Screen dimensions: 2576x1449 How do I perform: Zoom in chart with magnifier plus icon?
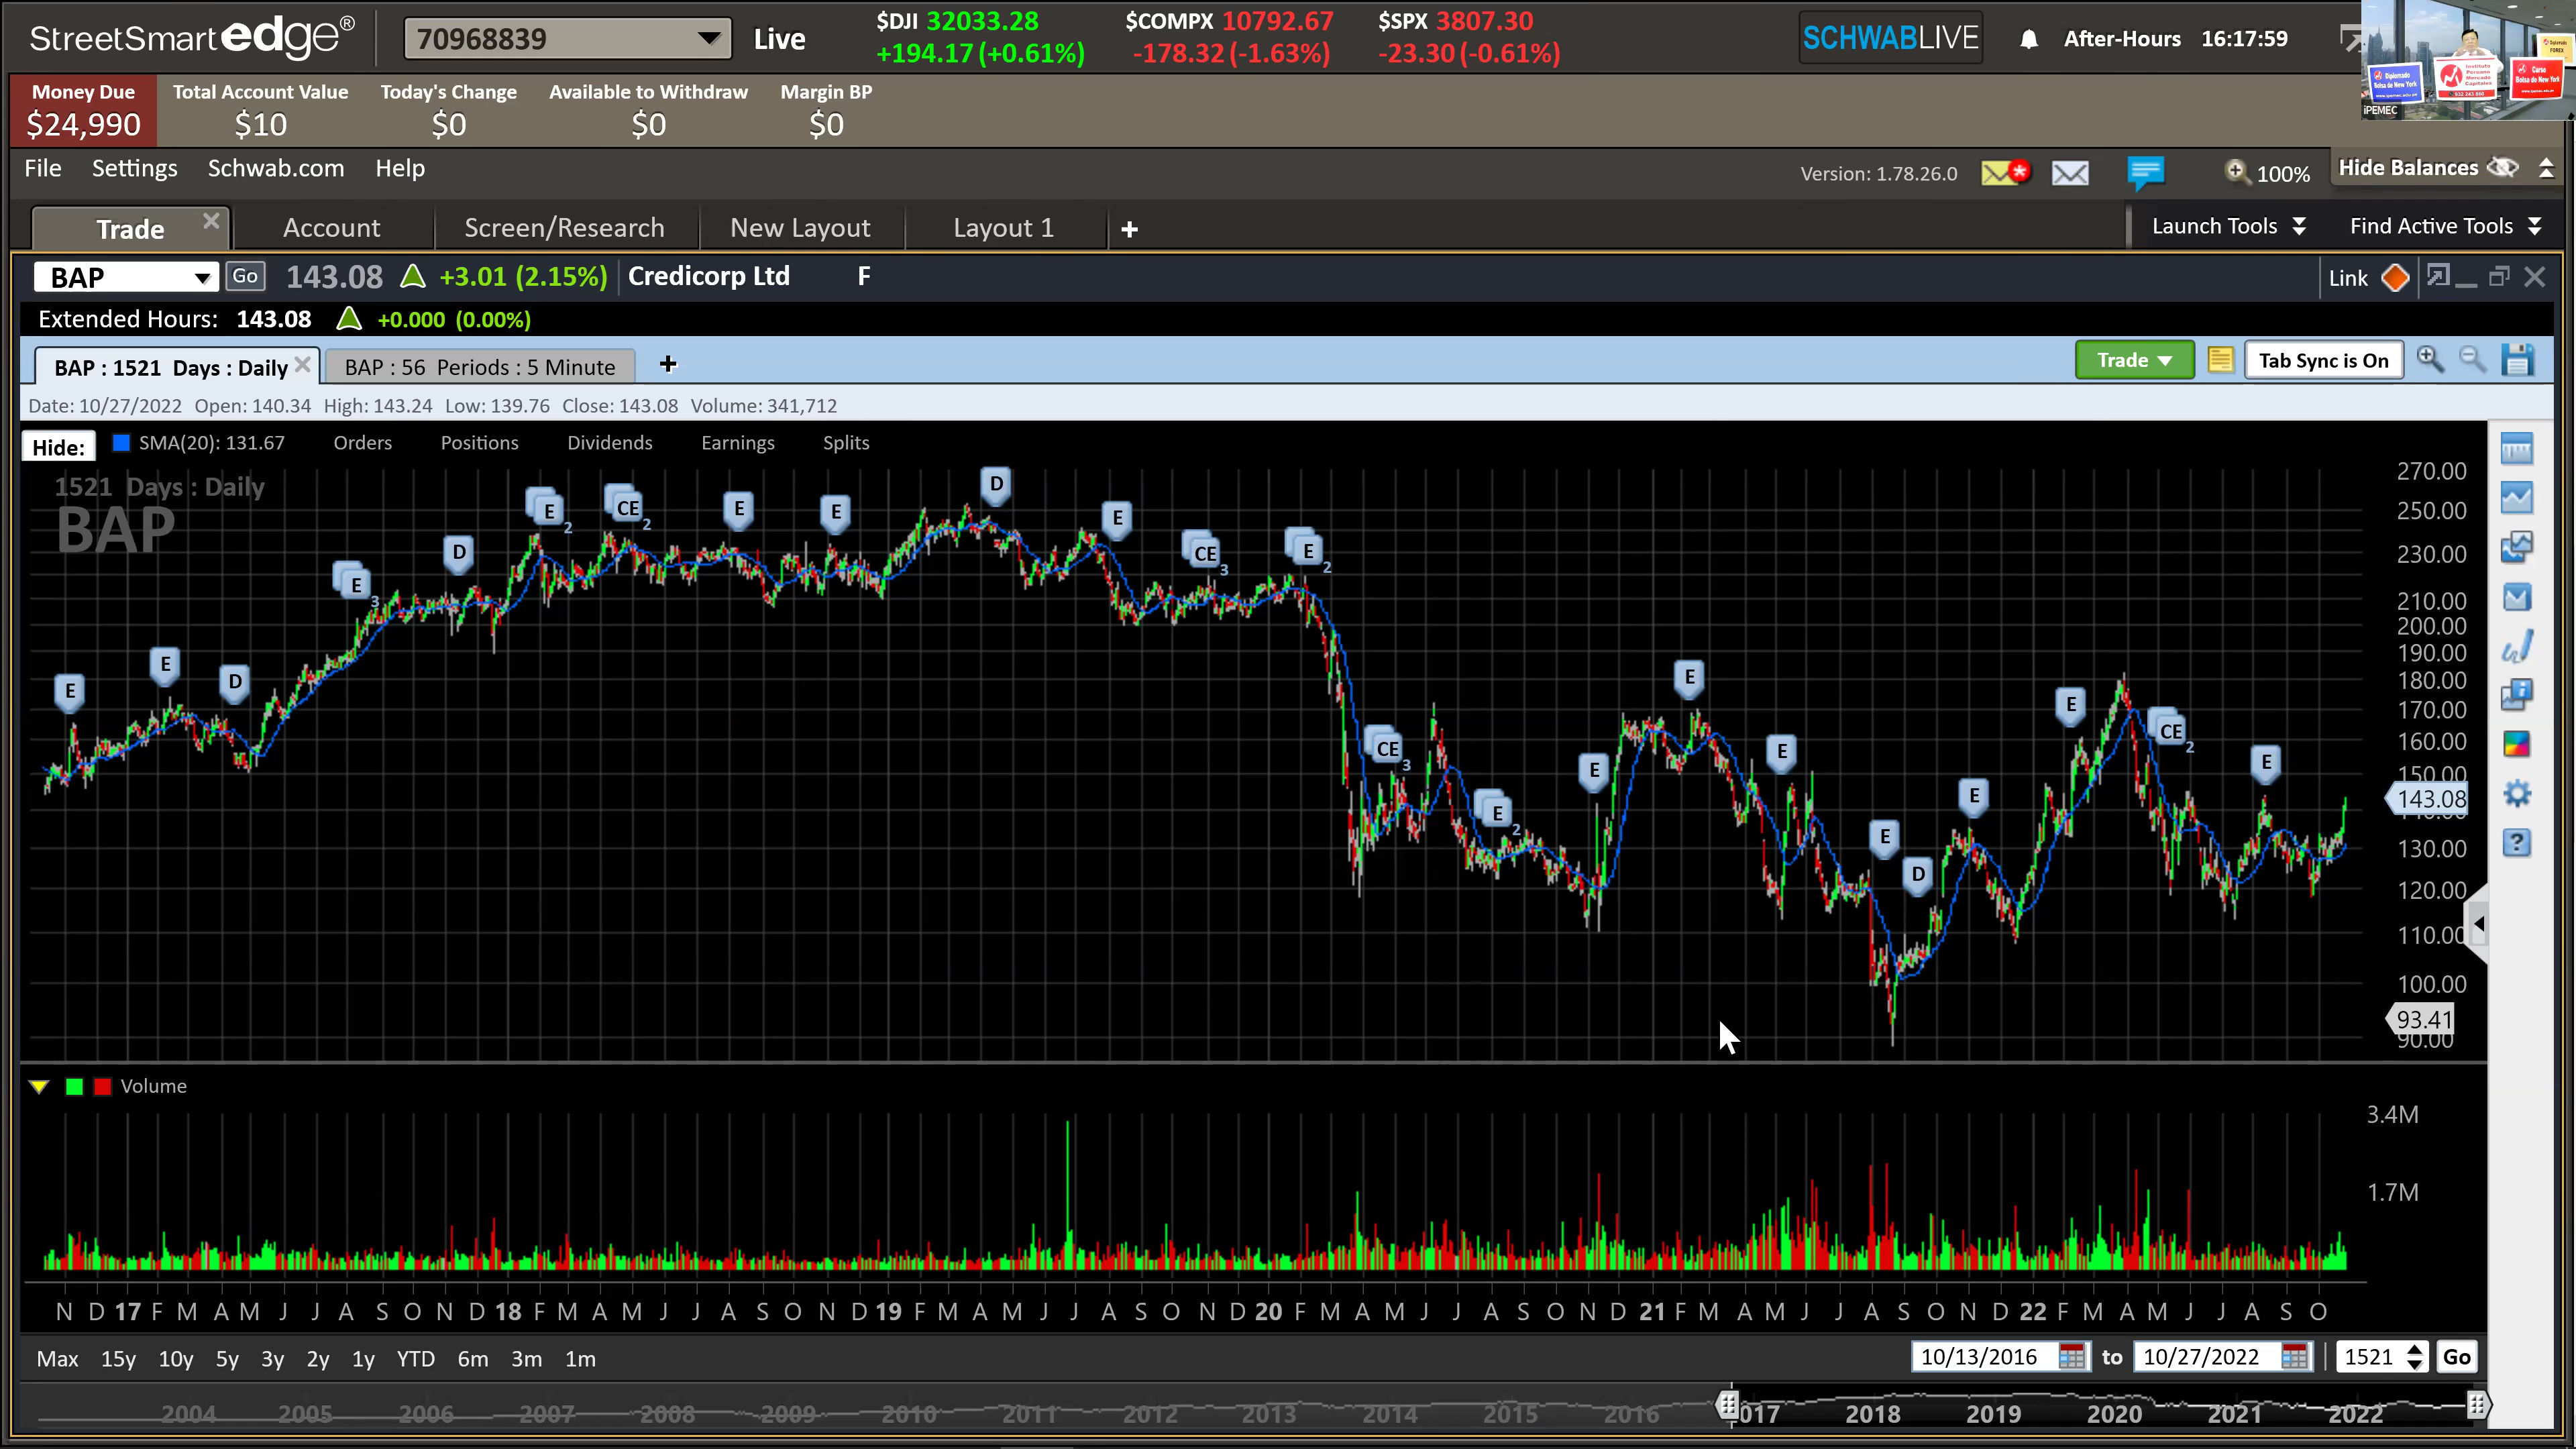2429,360
